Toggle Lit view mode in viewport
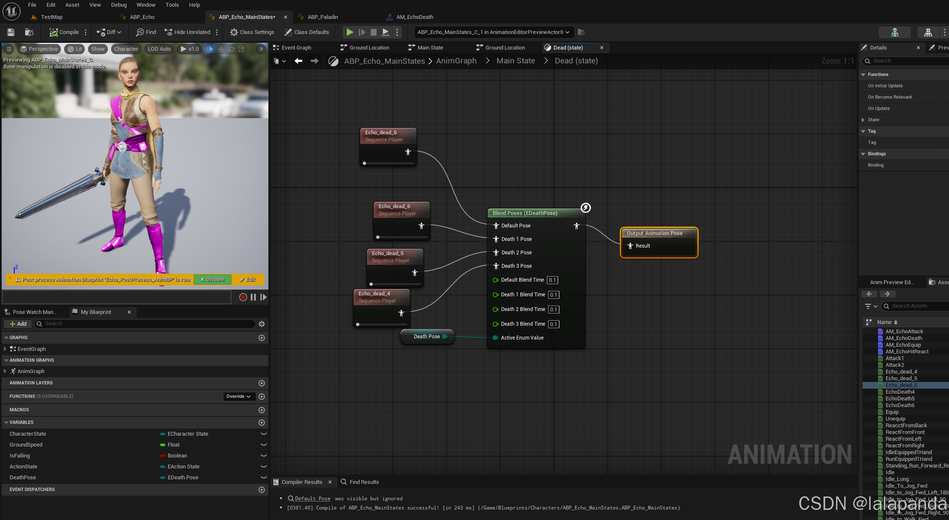 click(x=75, y=49)
